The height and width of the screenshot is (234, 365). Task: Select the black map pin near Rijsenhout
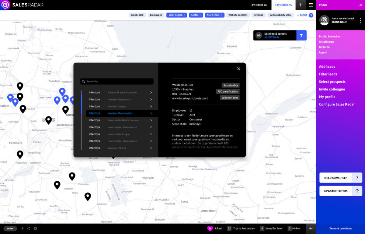pyautogui.click(x=20, y=154)
